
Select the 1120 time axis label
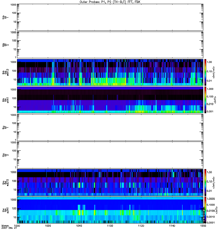tap(141, 226)
